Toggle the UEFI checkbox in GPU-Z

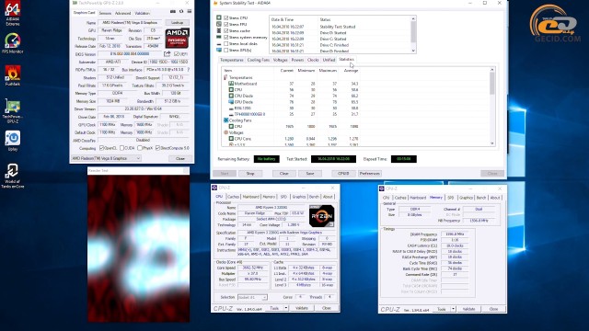point(176,54)
